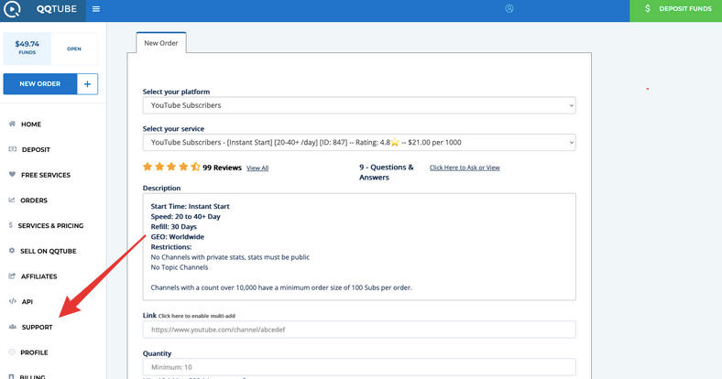Go to Orders page

34,200
